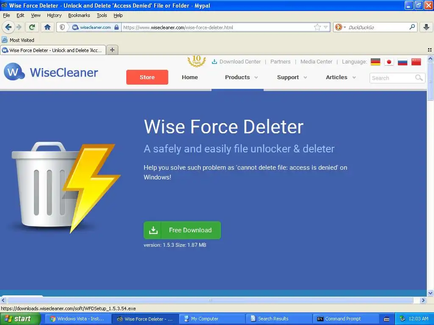This screenshot has height=325, width=434.
Task: Open the Windows Start menu
Action: [20, 319]
